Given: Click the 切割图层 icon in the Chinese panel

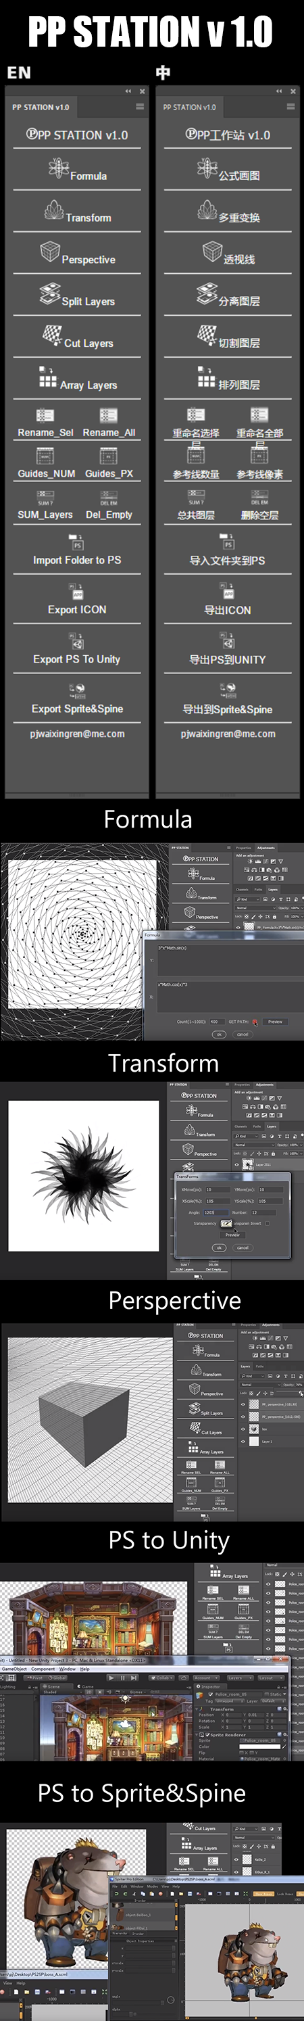Looking at the screenshot, I should (207, 336).
